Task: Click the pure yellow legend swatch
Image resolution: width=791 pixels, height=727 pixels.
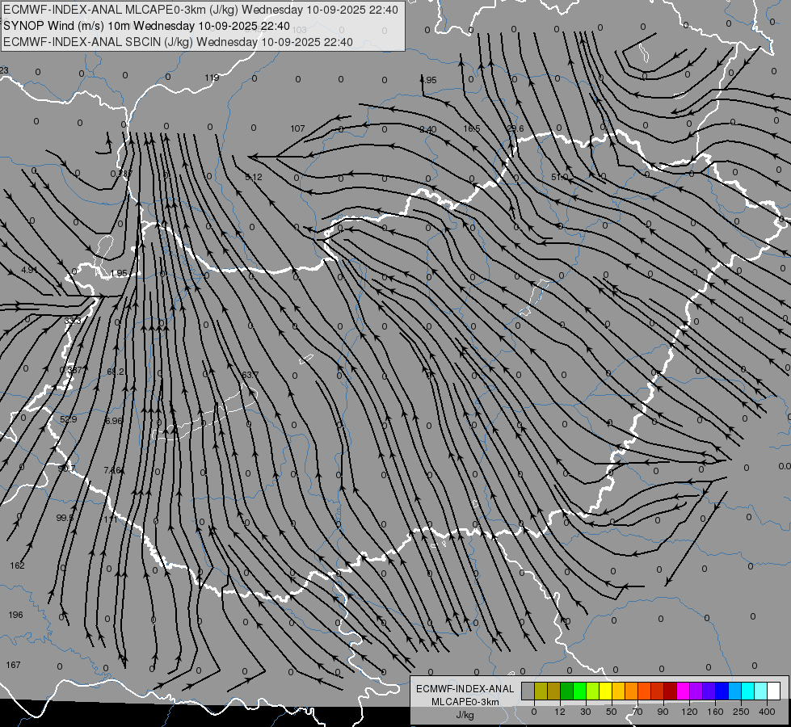Action: pos(605,691)
